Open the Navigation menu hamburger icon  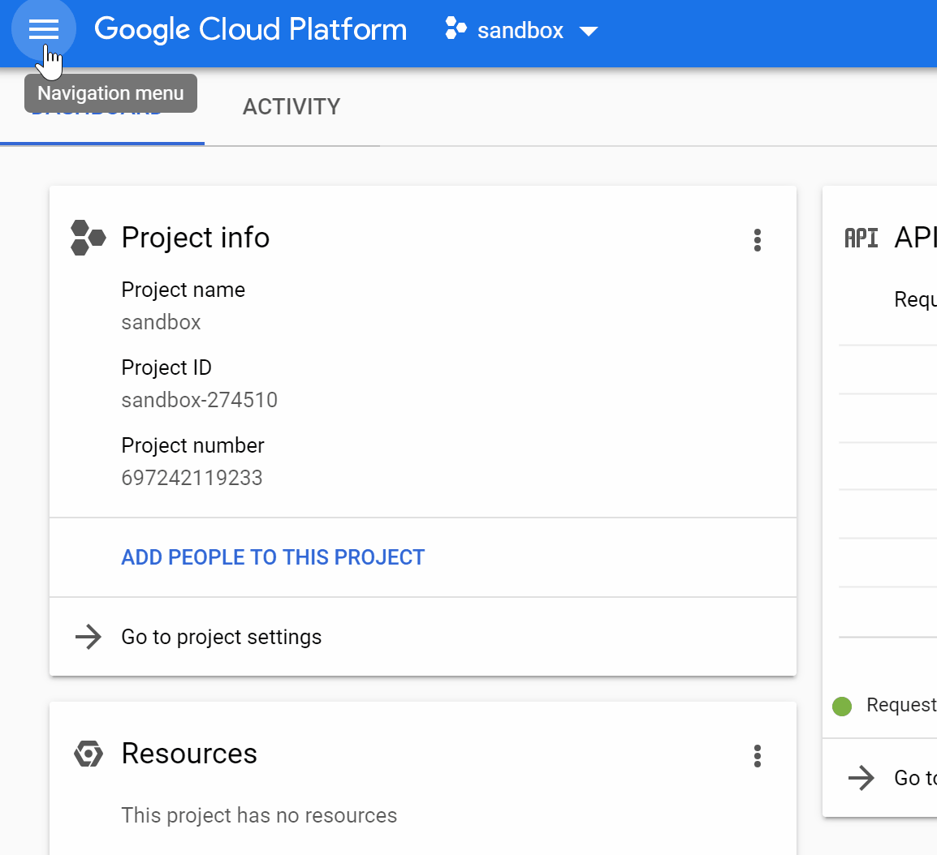[44, 30]
